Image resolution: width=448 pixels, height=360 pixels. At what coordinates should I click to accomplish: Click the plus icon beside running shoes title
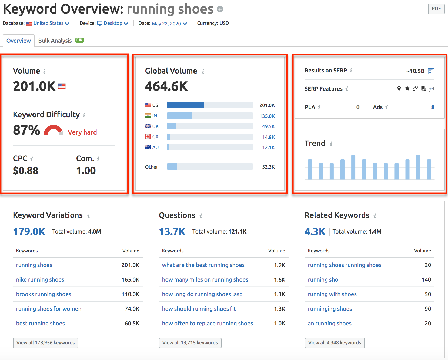pyautogui.click(x=220, y=9)
